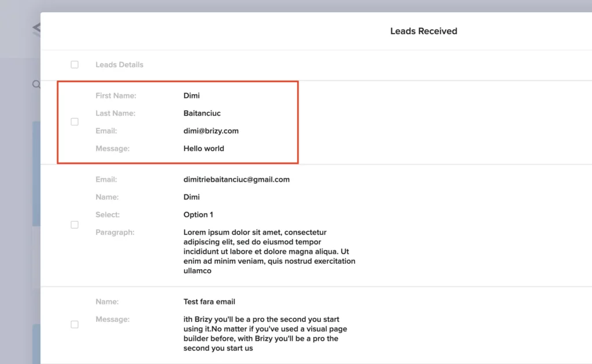Click the Lorem ipsum paragraph text
The image size is (592, 364).
pyautogui.click(x=269, y=252)
